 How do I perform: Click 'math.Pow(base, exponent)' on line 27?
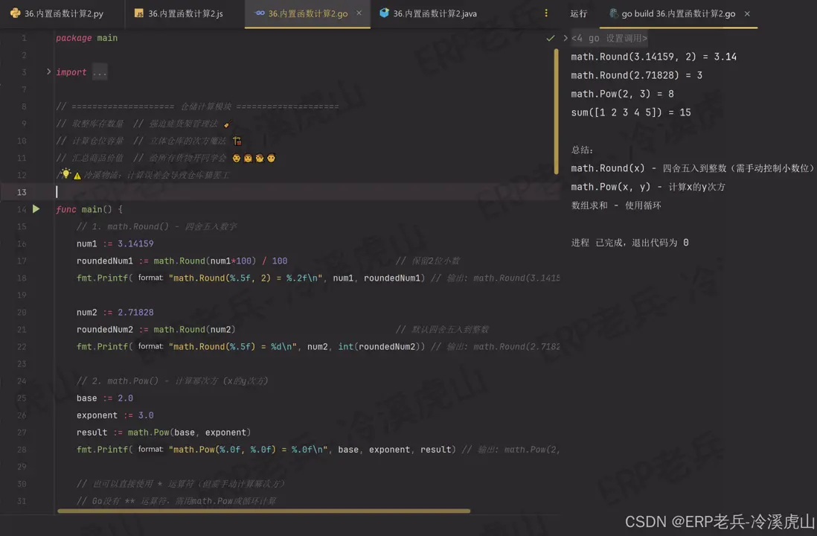click(x=189, y=433)
